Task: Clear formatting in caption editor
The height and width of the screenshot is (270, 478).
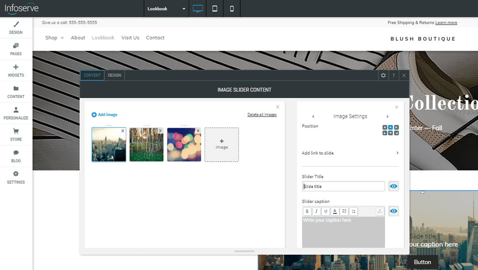Action: coord(380,211)
